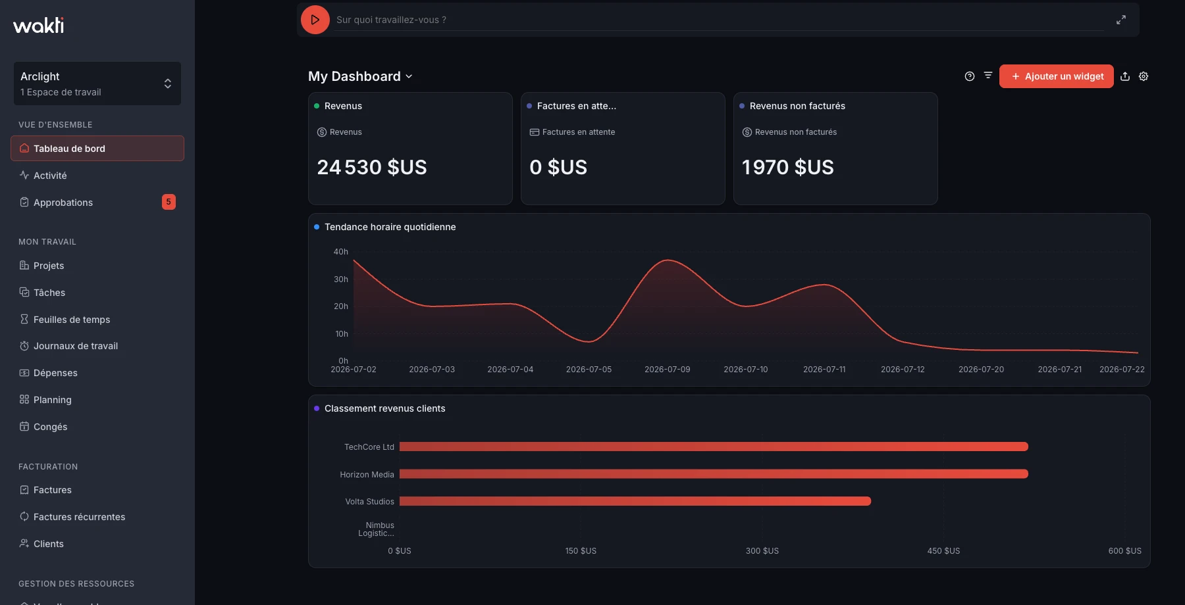Screen dimensions: 1185x605
Task: Open Feuilles de temps
Action: click(x=97, y=320)
